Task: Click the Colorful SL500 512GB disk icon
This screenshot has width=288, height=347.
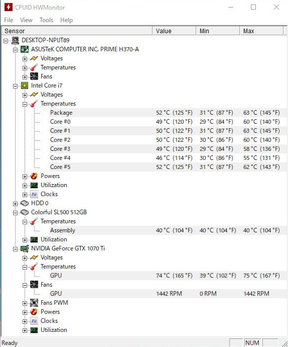Action: 25,212
